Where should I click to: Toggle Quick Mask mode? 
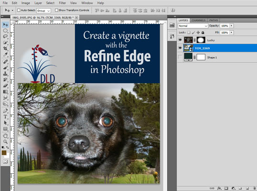[5, 161]
